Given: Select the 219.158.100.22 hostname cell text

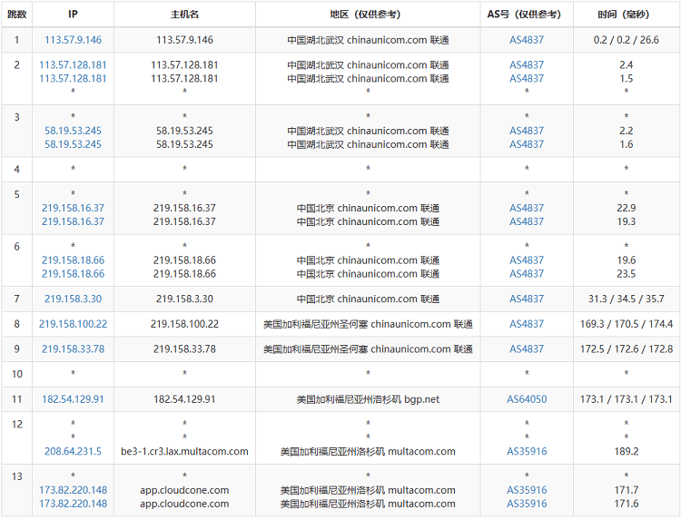Looking at the screenshot, I should [x=184, y=324].
